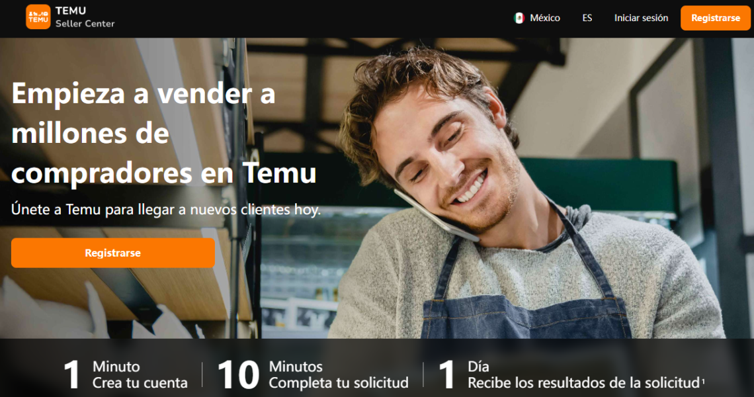Click the orange Temu logo icon
This screenshot has width=754, height=397.
click(38, 17)
